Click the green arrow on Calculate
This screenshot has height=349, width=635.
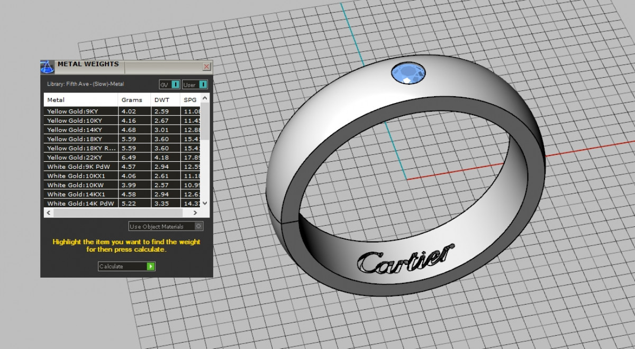click(x=151, y=267)
